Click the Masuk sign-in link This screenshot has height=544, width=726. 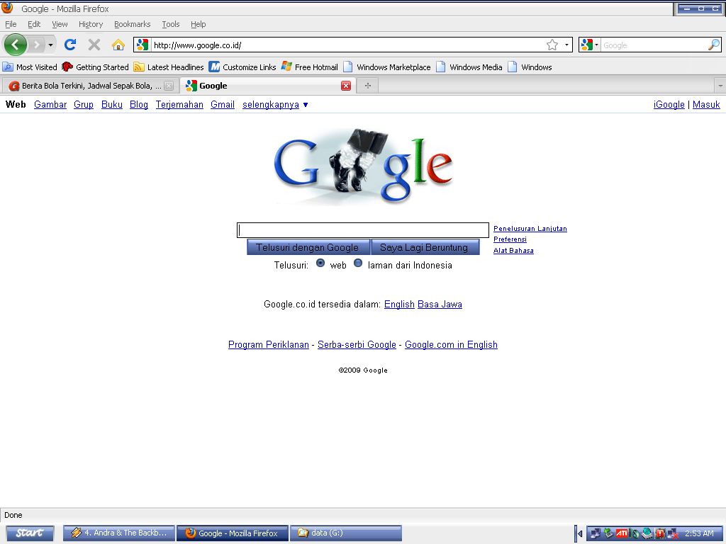[706, 105]
